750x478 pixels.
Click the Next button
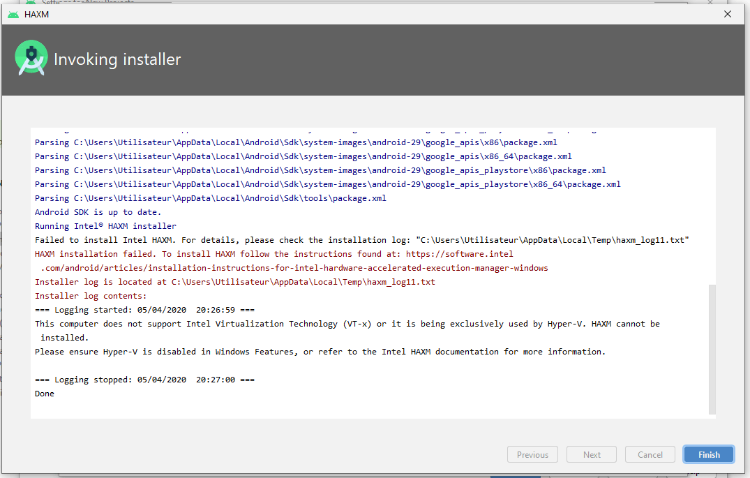click(x=592, y=454)
